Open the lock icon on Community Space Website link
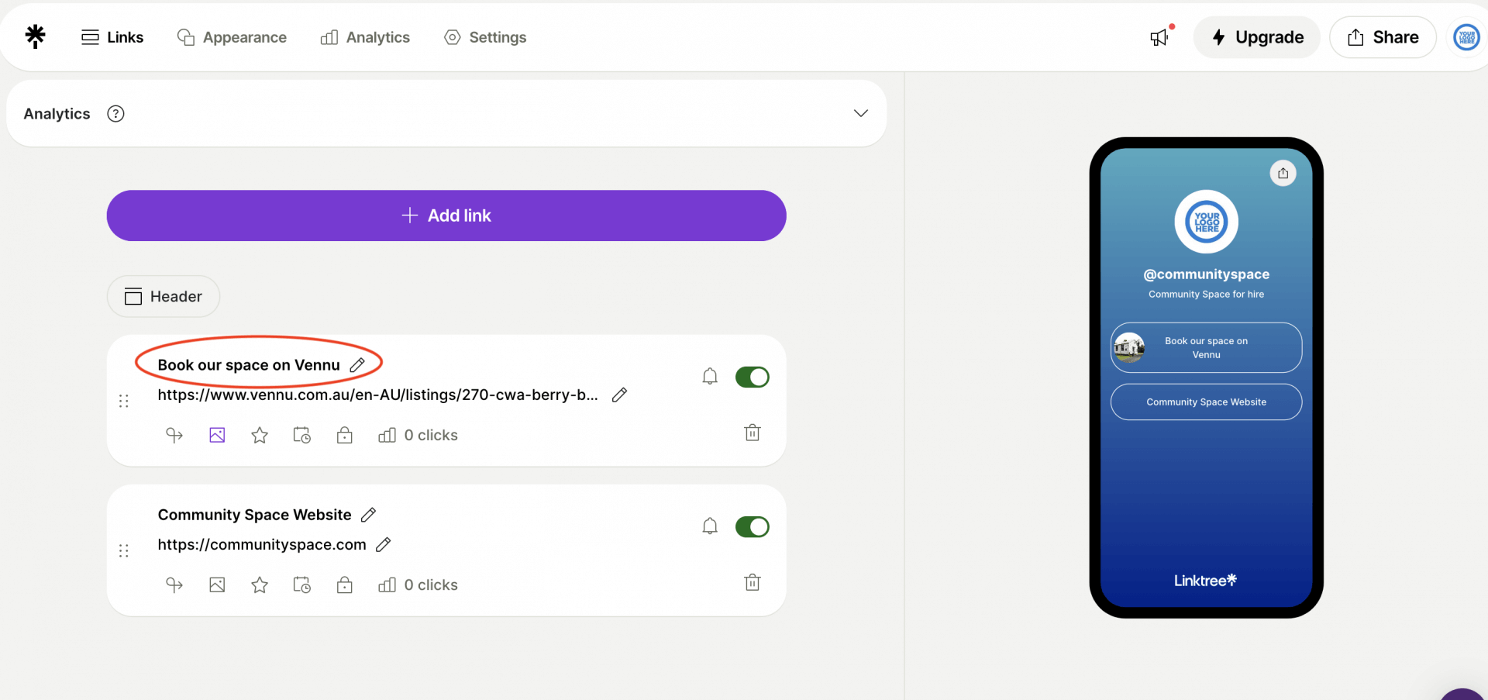The height and width of the screenshot is (700, 1488). pyautogui.click(x=344, y=585)
